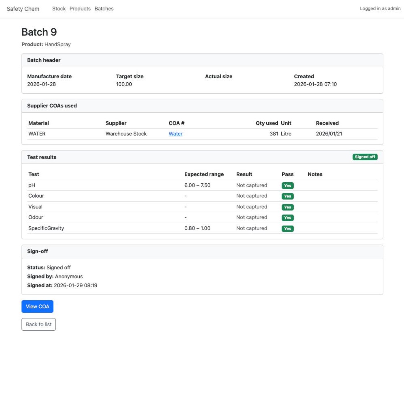Image resolution: width=404 pixels, height=404 pixels.
Task: Click the View COA button
Action: 37,306
